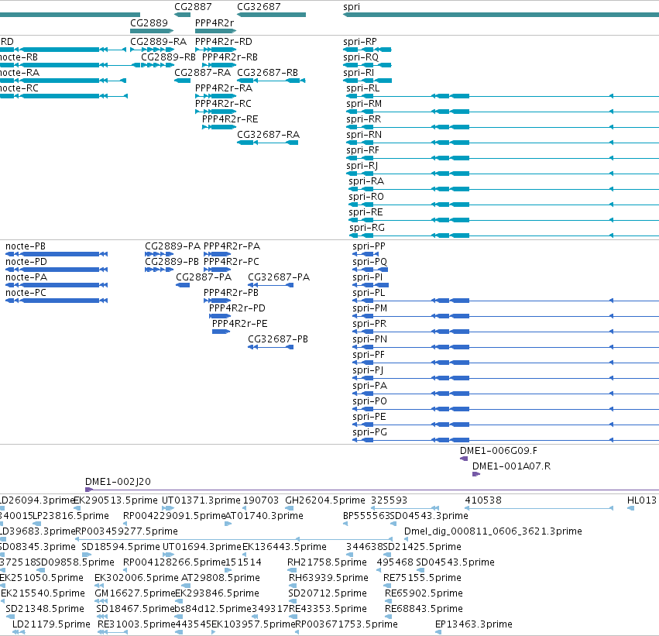Click the PPP4R2r-PE protein label
The image size is (659, 636).
pos(239,324)
